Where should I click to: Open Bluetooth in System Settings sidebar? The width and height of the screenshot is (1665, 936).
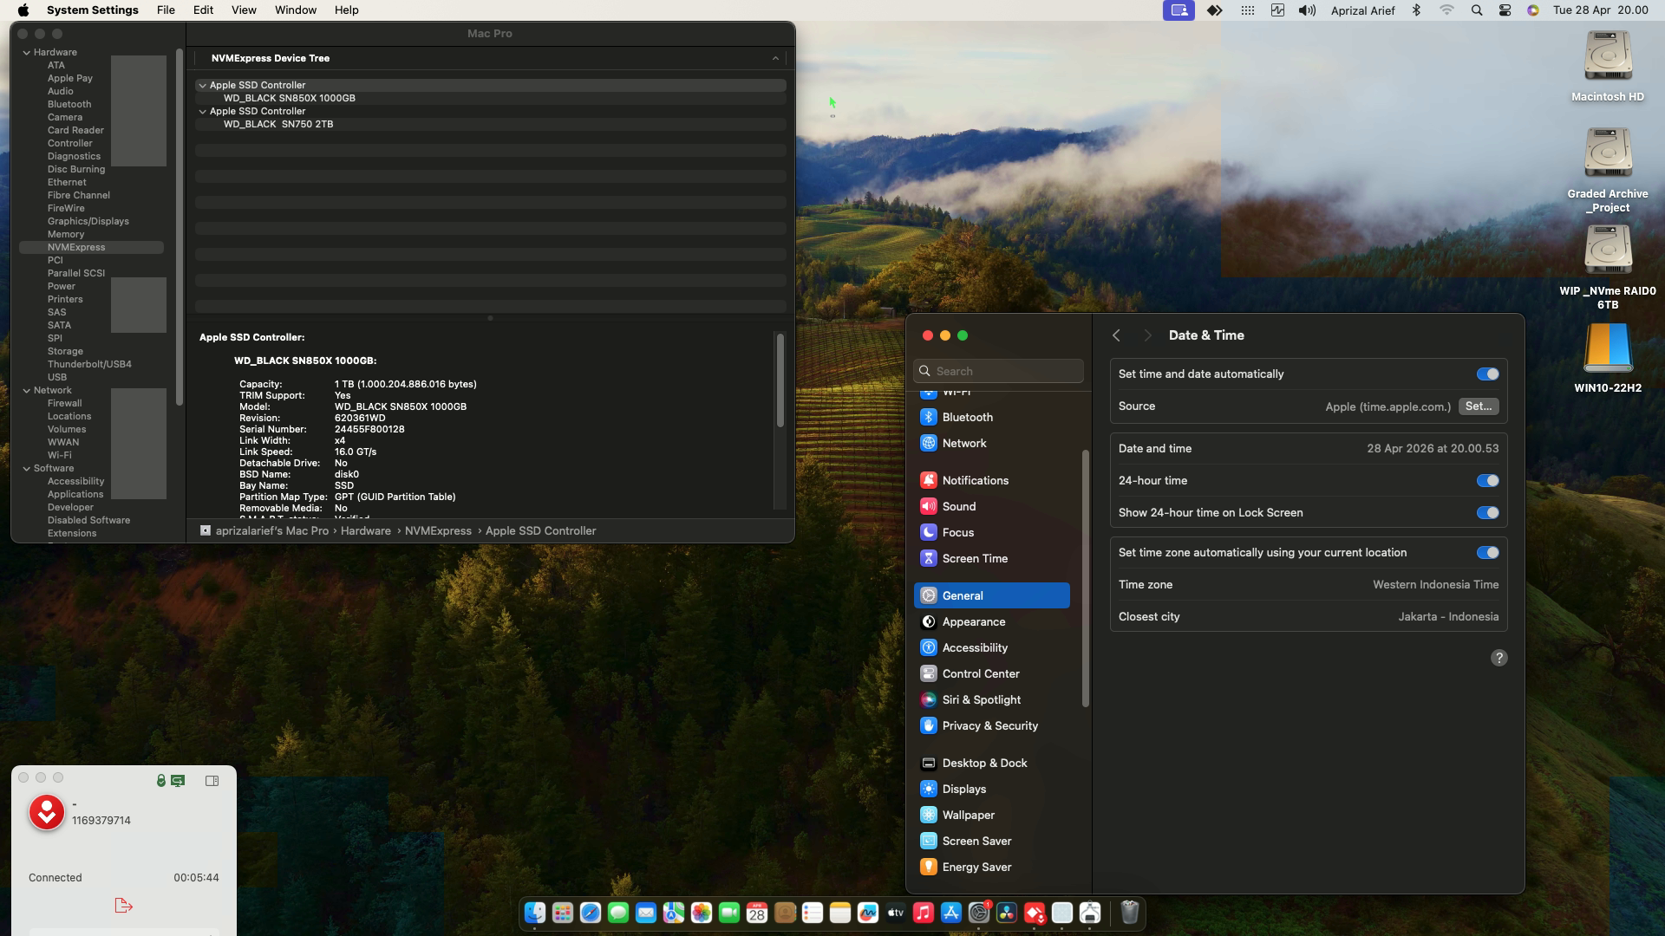tap(991, 417)
